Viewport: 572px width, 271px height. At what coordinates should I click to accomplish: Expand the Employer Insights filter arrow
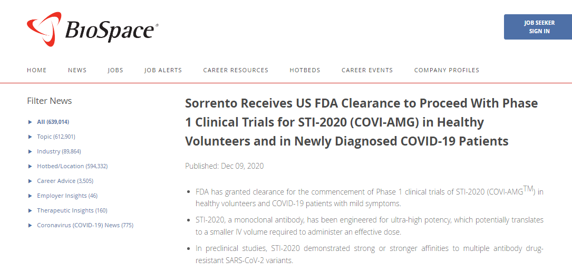(x=30, y=196)
